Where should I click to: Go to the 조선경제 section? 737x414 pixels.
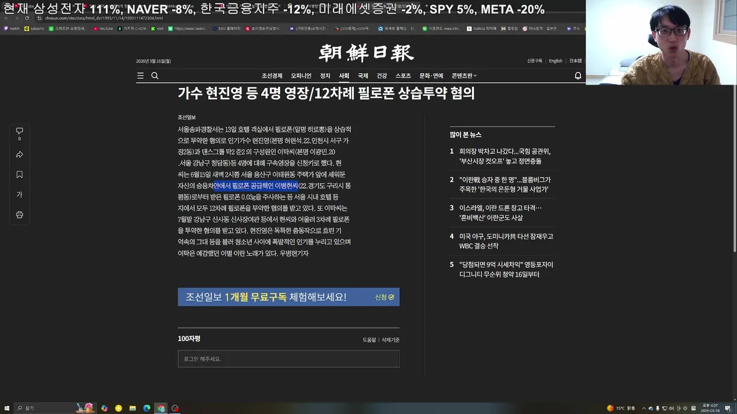click(272, 76)
